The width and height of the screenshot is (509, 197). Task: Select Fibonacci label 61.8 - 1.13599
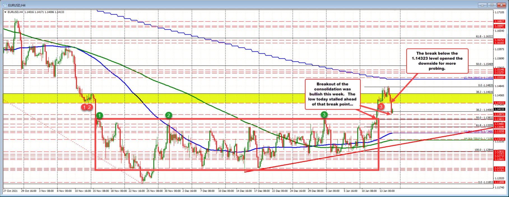[484, 125]
